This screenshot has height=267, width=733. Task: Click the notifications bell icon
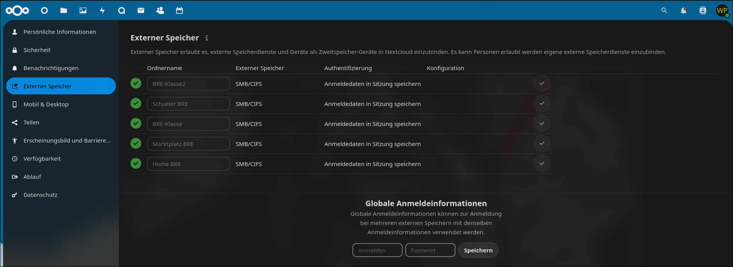(683, 10)
